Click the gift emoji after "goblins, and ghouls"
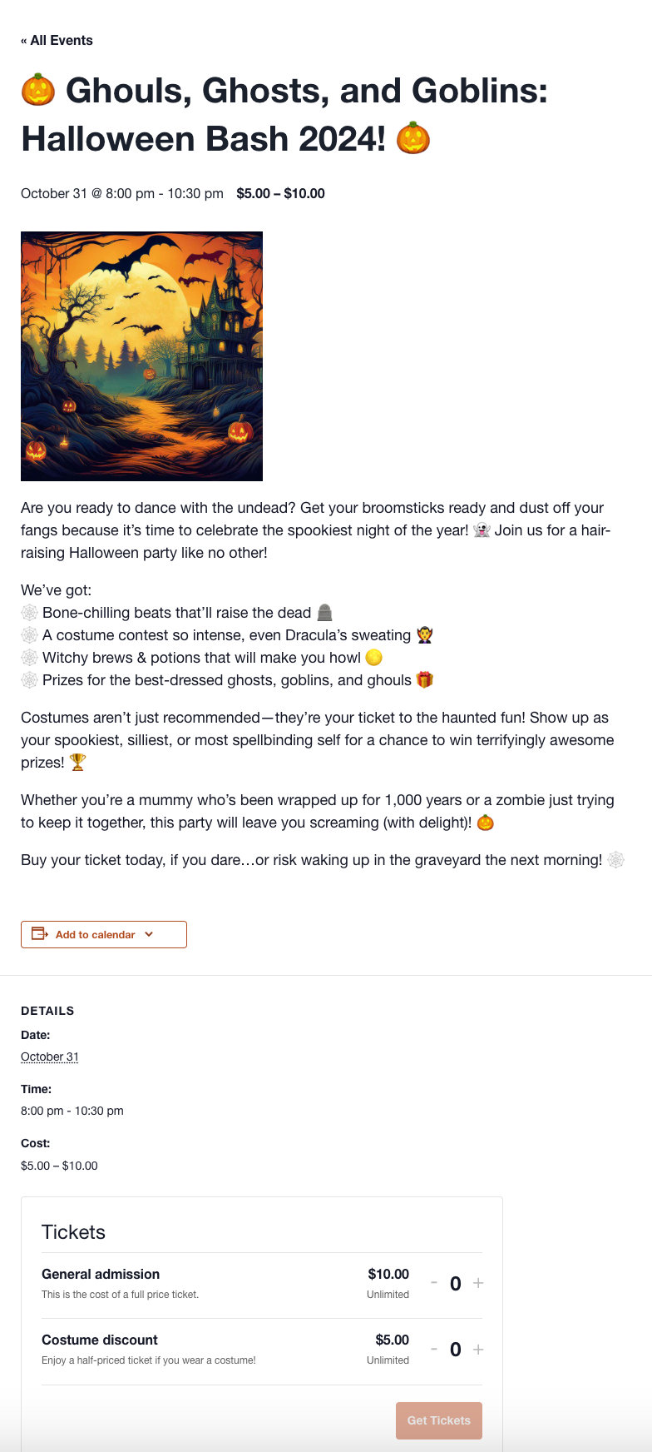The height and width of the screenshot is (1452, 652). (424, 680)
